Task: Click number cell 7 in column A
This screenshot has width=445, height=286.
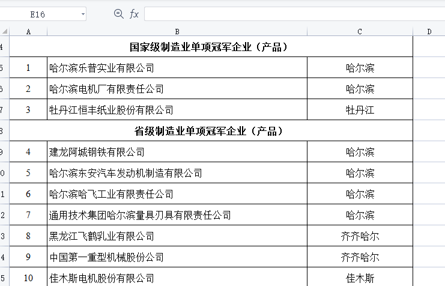Action: point(28,214)
